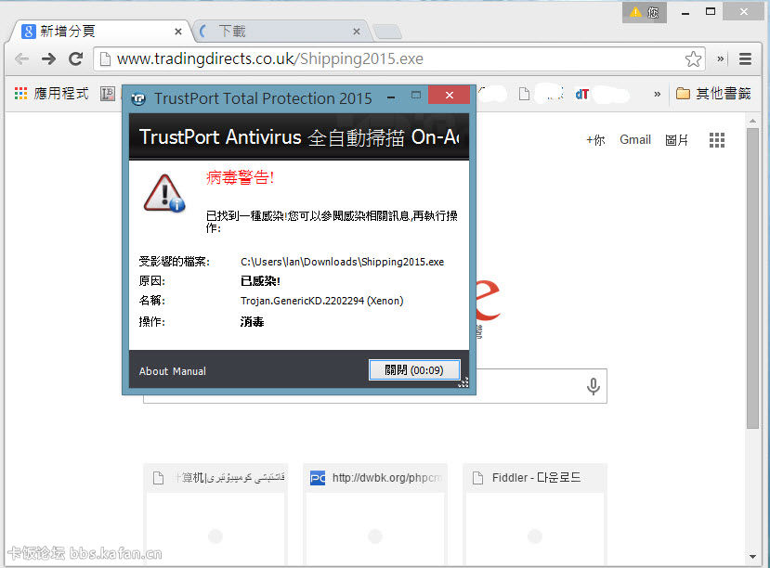Open the 其他書籤 bookmarks folder
Image resolution: width=770 pixels, height=568 pixels.
pos(712,94)
